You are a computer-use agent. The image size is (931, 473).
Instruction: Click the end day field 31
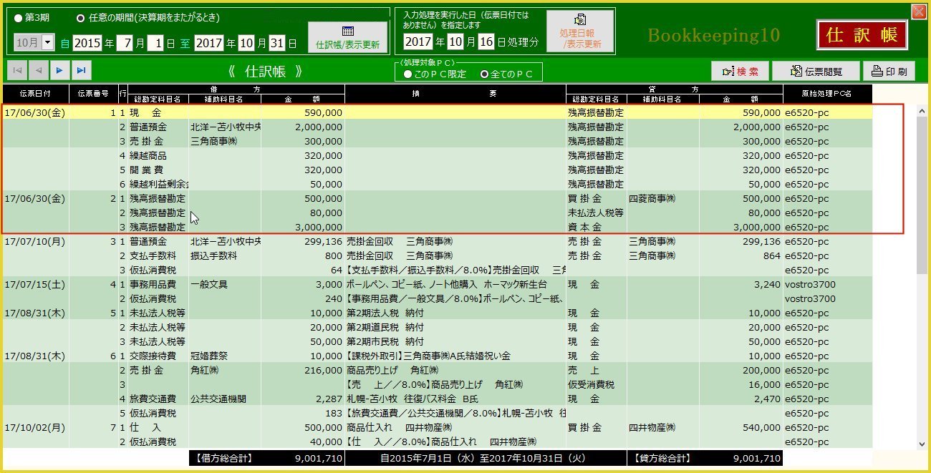click(x=277, y=43)
